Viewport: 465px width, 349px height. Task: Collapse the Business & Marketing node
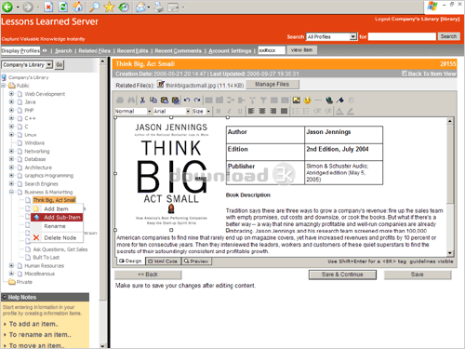pyautogui.click(x=11, y=192)
